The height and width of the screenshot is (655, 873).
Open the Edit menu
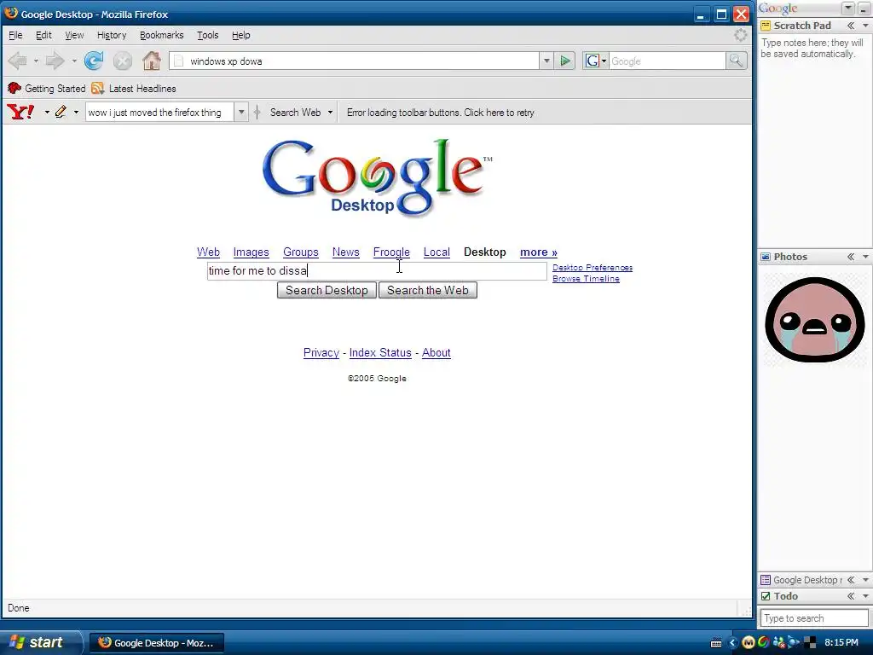pyautogui.click(x=43, y=35)
